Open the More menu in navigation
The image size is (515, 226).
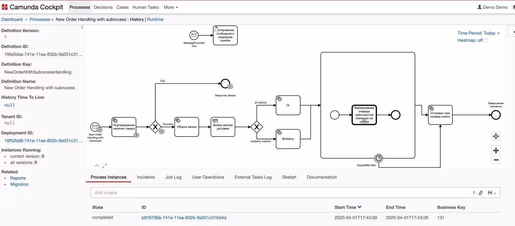coord(171,7)
